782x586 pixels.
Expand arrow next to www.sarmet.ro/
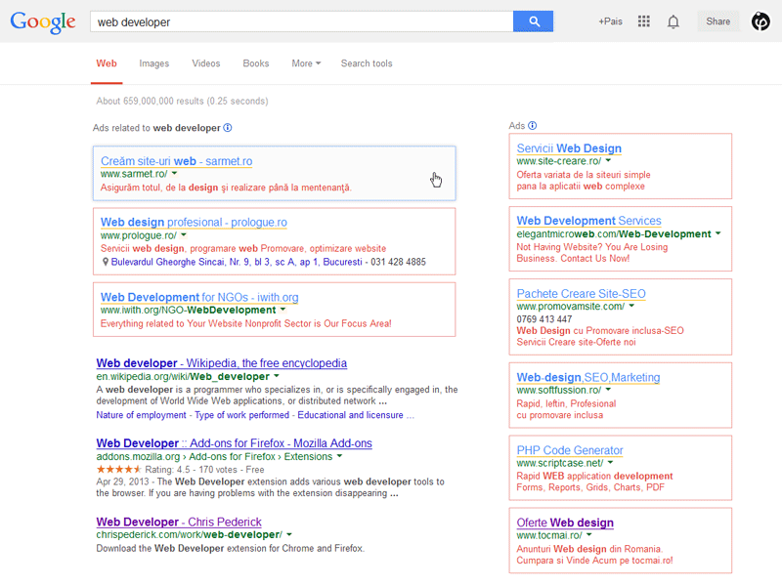(175, 174)
